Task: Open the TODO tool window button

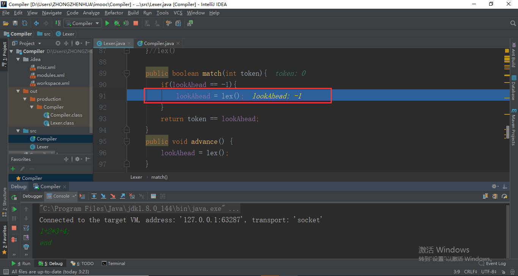Action: [x=82, y=264]
